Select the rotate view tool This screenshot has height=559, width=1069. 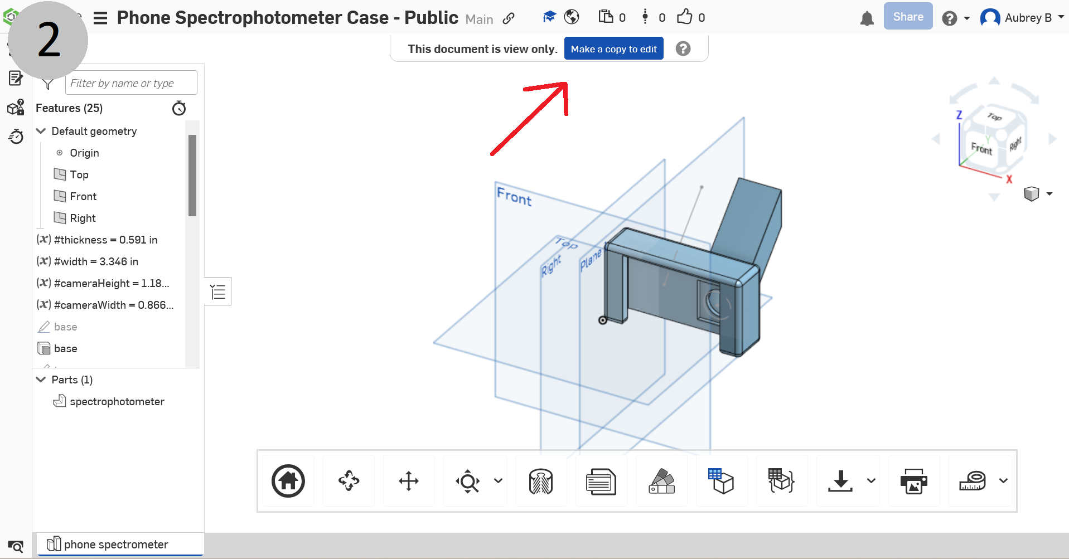coord(349,480)
